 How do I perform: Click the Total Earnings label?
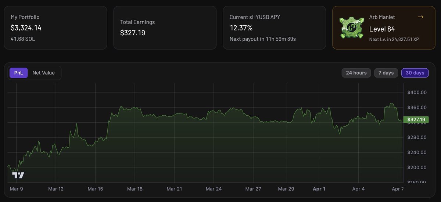tap(137, 22)
